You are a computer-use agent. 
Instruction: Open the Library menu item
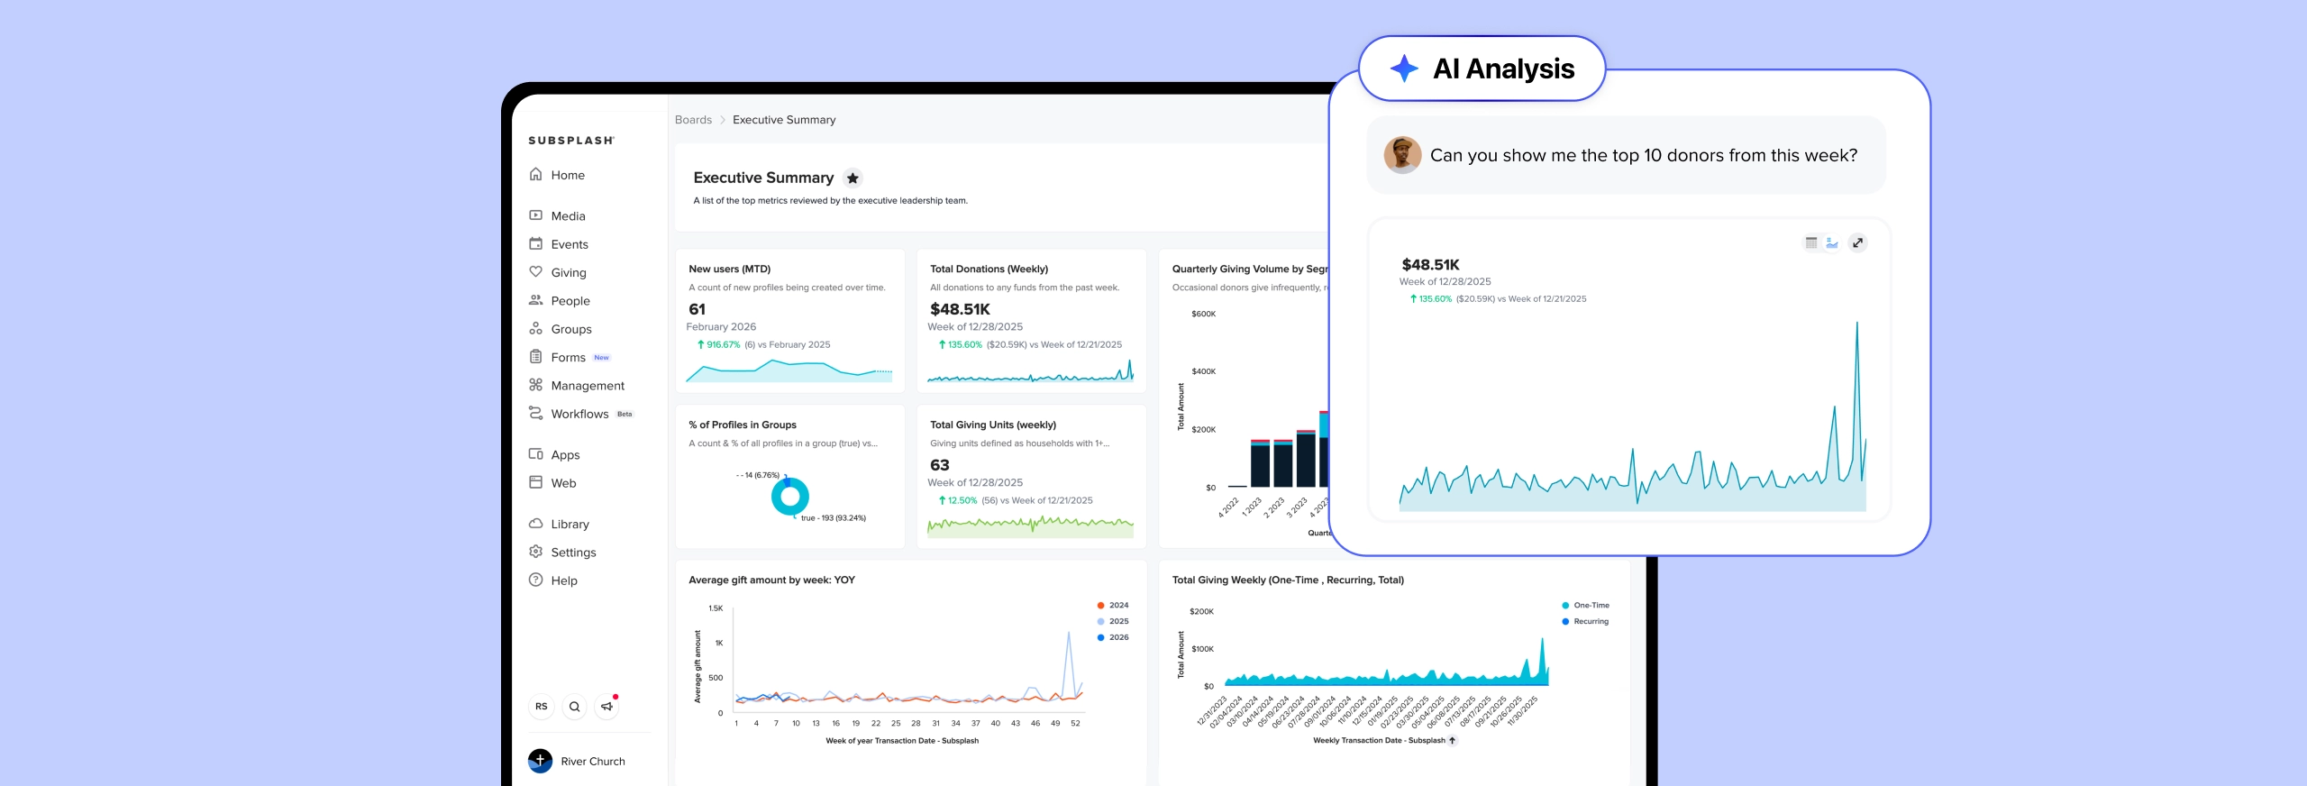coord(570,524)
